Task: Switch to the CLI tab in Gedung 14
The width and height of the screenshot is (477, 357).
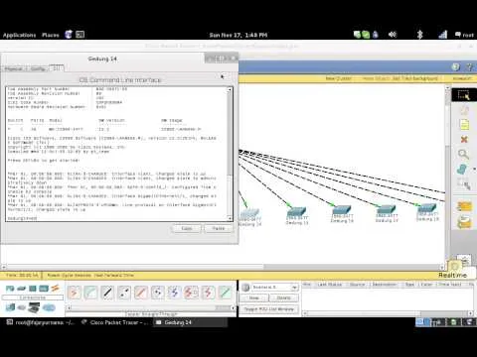Action: [x=57, y=68]
